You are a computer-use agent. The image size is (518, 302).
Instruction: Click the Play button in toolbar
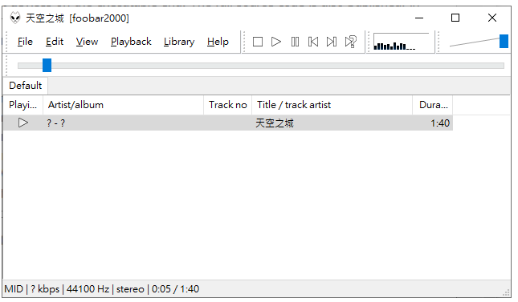pos(276,42)
